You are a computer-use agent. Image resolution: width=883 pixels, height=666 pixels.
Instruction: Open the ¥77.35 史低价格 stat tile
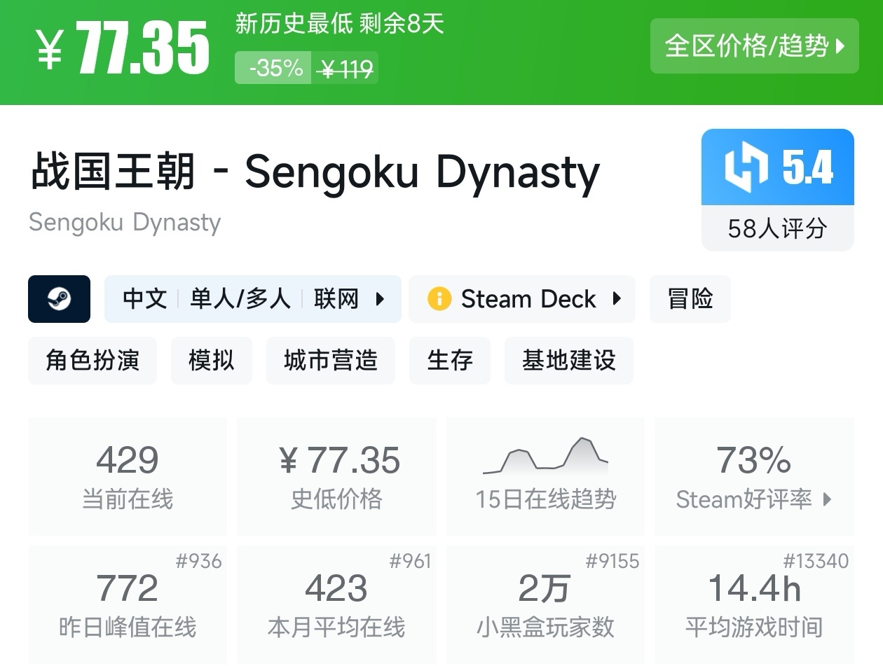coord(336,476)
